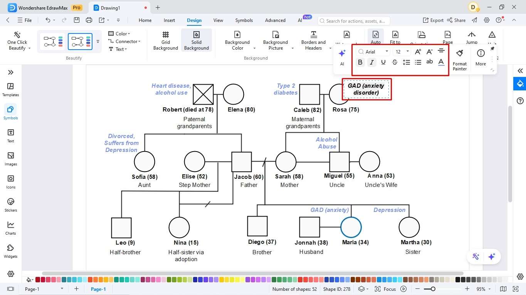Expand One Click Beautify dropdown
This screenshot has height=295, width=526.
coord(29,48)
